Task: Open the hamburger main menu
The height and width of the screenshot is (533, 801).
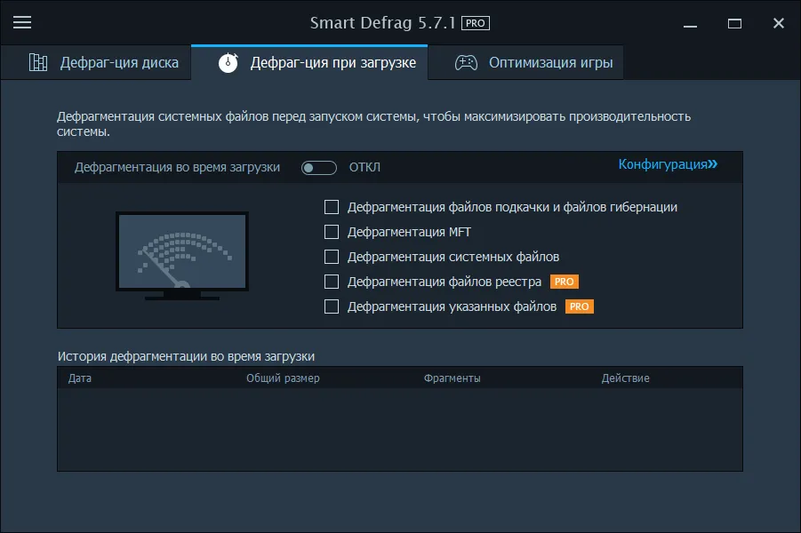Action: tap(22, 22)
